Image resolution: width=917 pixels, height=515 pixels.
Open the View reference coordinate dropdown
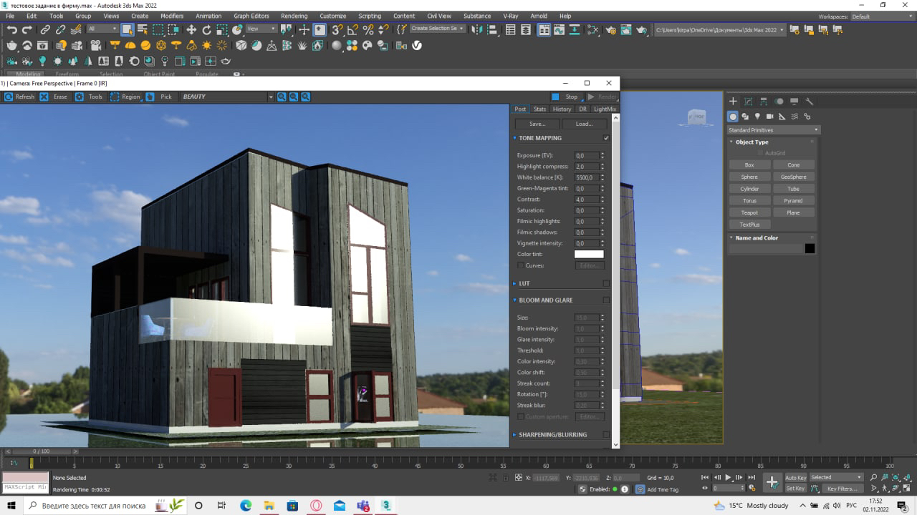(x=261, y=29)
